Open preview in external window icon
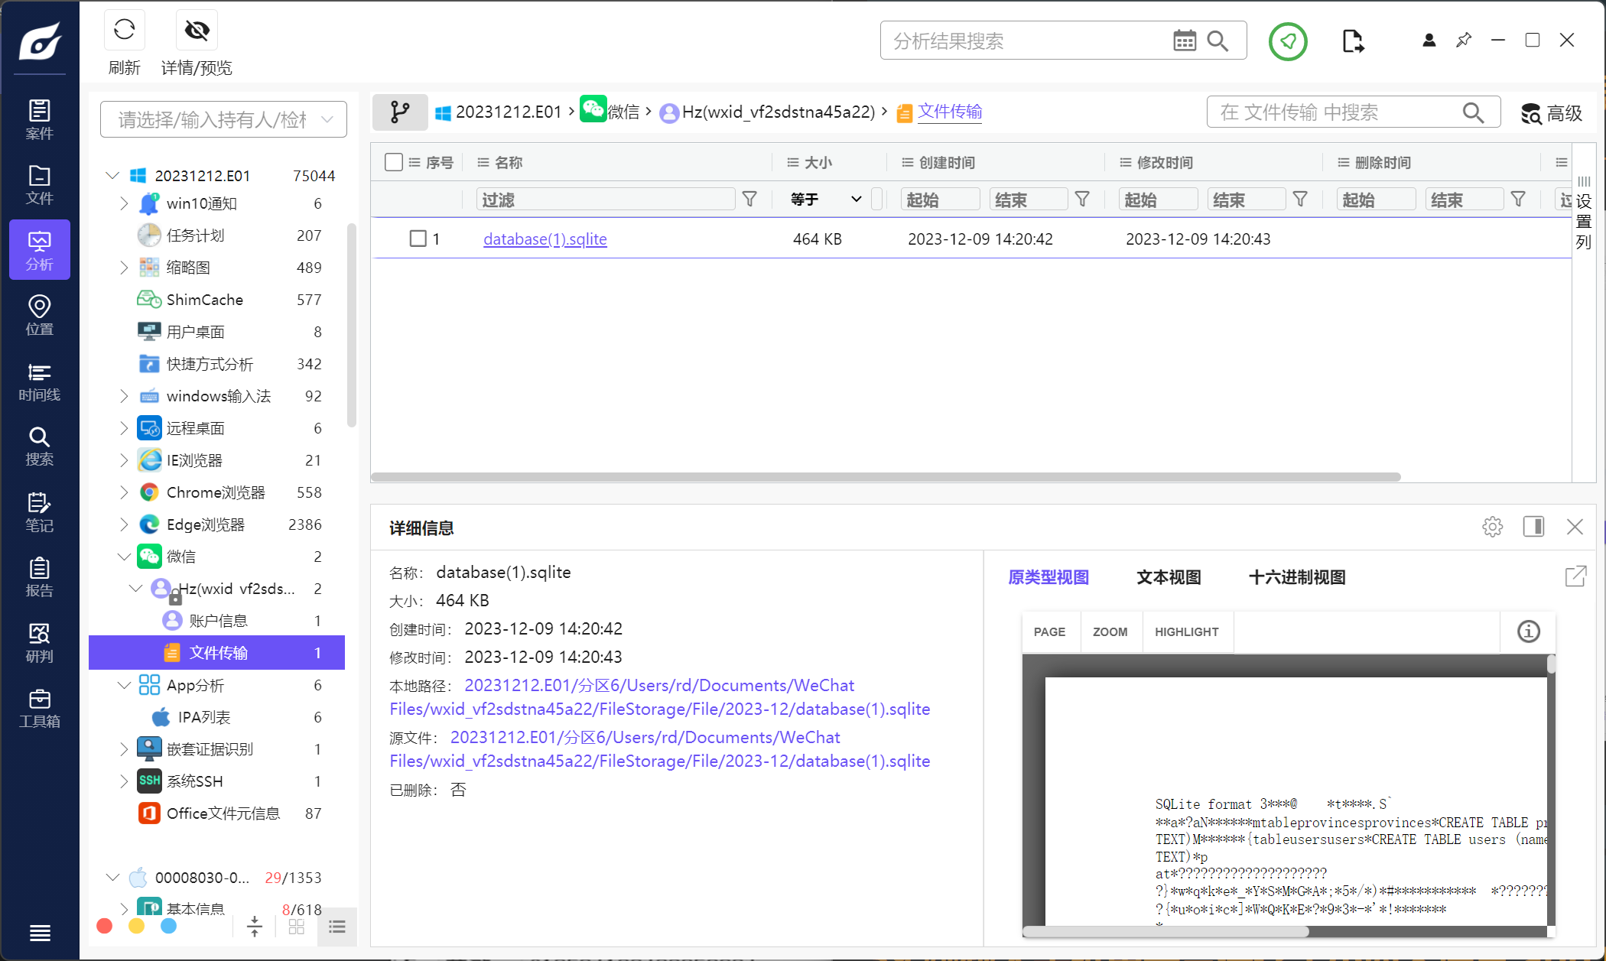Screen dimensions: 1606x961 point(1575,576)
